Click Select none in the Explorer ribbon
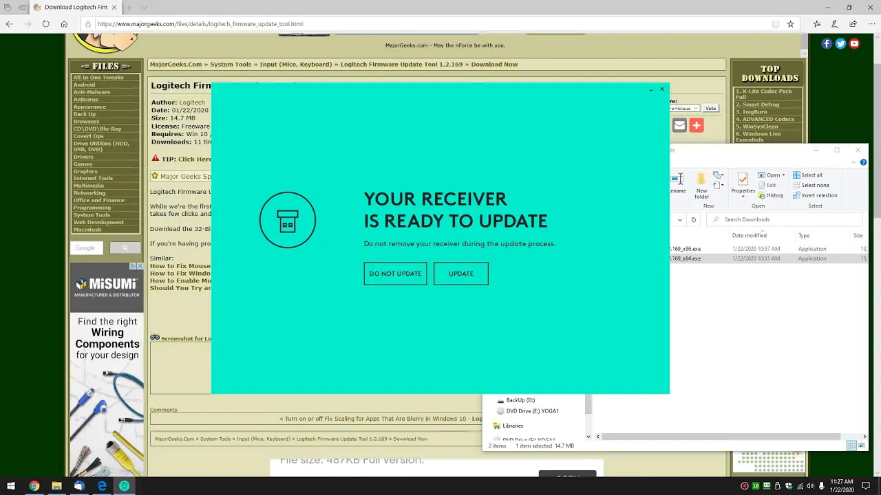Image resolution: width=881 pixels, height=495 pixels. pyautogui.click(x=816, y=185)
